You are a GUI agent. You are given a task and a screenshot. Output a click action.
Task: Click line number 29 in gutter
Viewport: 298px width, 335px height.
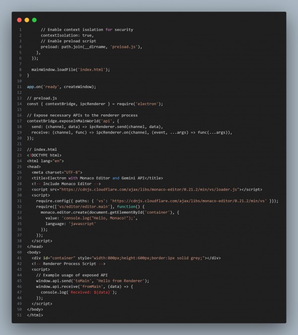pos(19,190)
